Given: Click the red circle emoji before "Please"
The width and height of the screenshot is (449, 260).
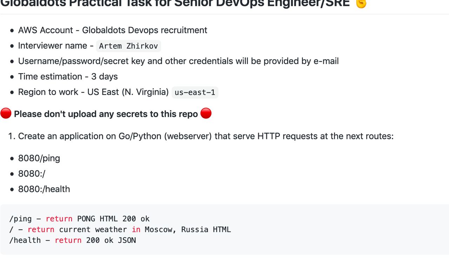Looking at the screenshot, I should [x=6, y=114].
